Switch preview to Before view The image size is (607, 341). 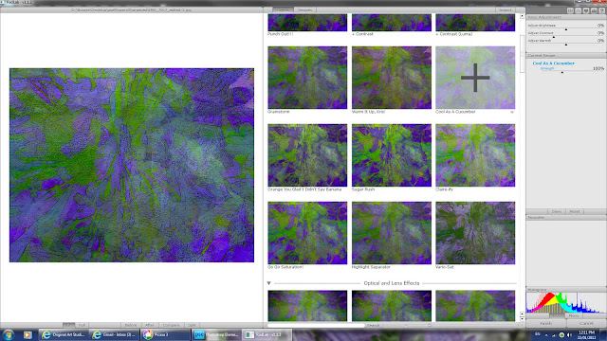131,325
